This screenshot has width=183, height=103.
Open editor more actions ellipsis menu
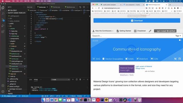[88, 7]
